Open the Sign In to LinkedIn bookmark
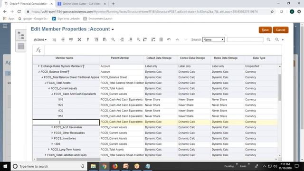 [66, 19]
